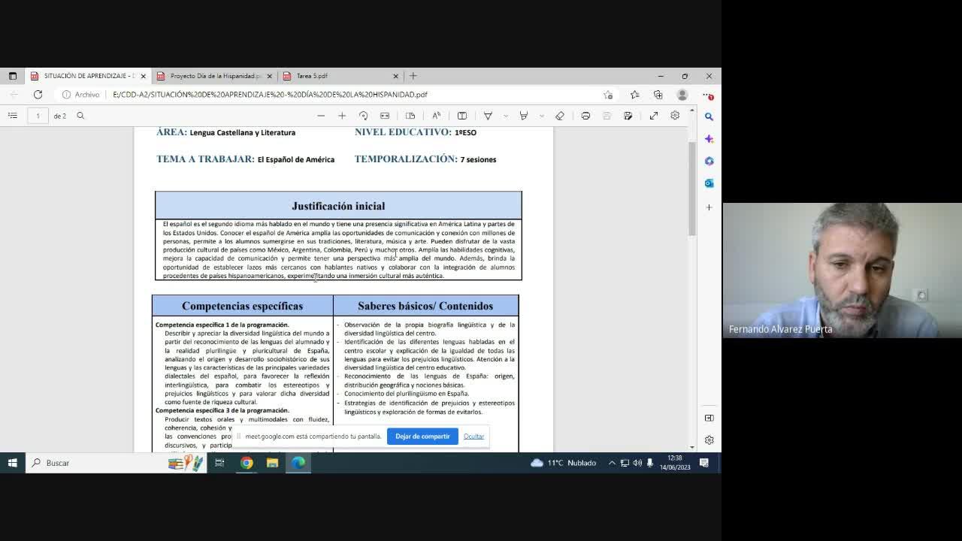Click the Microsoft Edge taskbar icon
The width and height of the screenshot is (962, 541).
coord(298,463)
